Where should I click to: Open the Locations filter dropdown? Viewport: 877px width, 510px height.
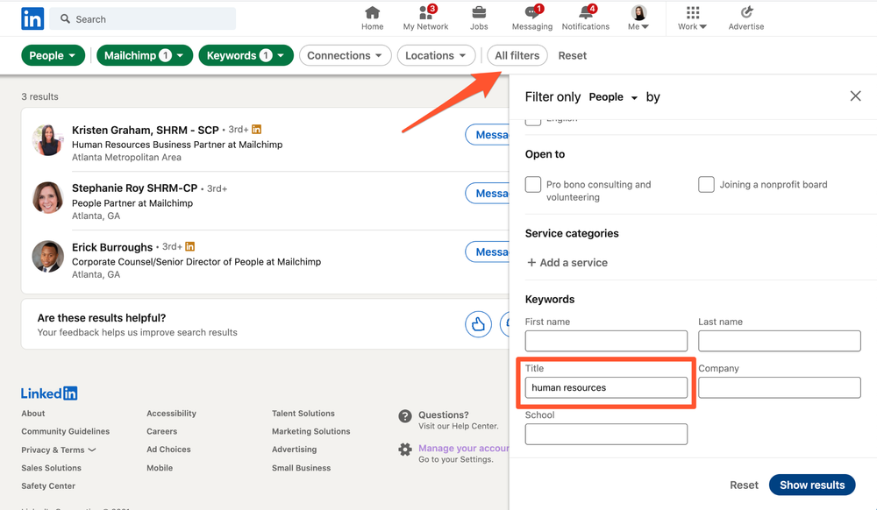point(436,54)
